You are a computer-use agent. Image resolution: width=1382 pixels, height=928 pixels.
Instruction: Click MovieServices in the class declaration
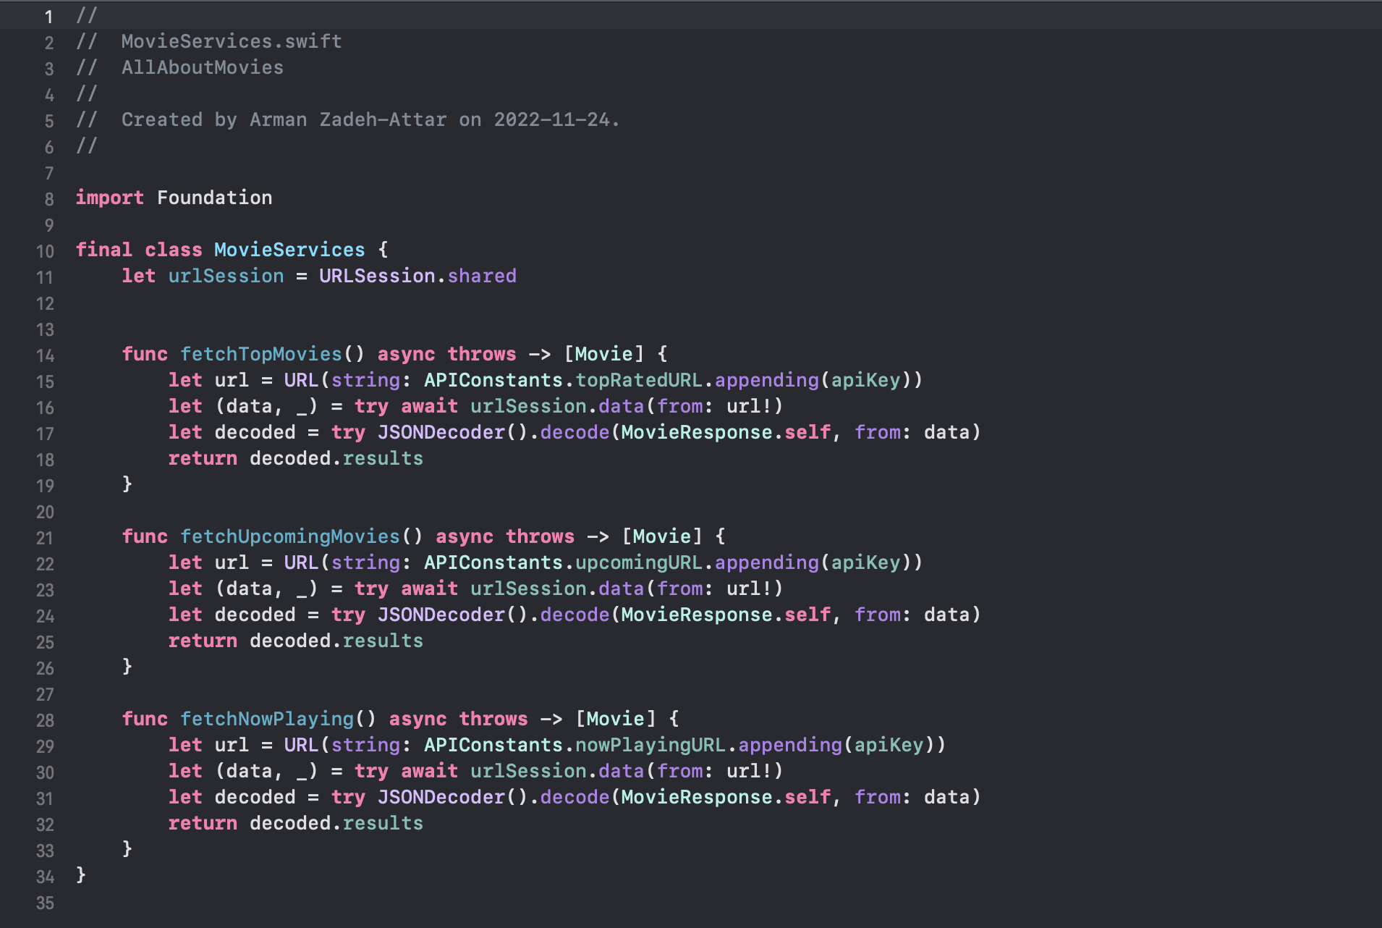point(289,250)
